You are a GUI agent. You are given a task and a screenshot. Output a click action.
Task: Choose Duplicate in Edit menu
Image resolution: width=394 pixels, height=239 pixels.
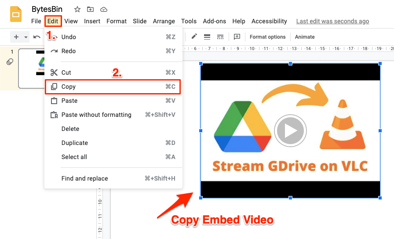point(113,143)
